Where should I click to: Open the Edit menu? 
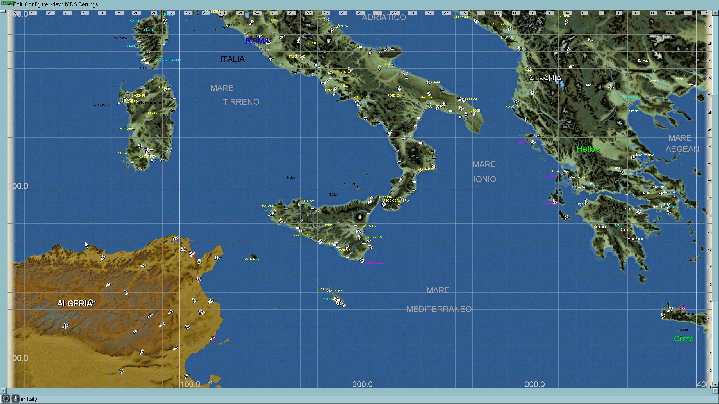18,4
